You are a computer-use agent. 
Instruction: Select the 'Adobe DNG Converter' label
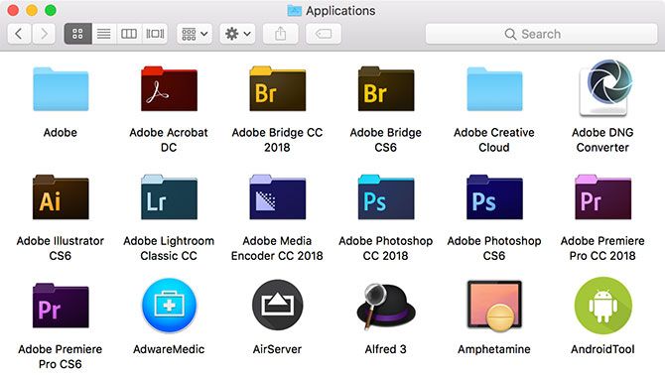click(602, 140)
